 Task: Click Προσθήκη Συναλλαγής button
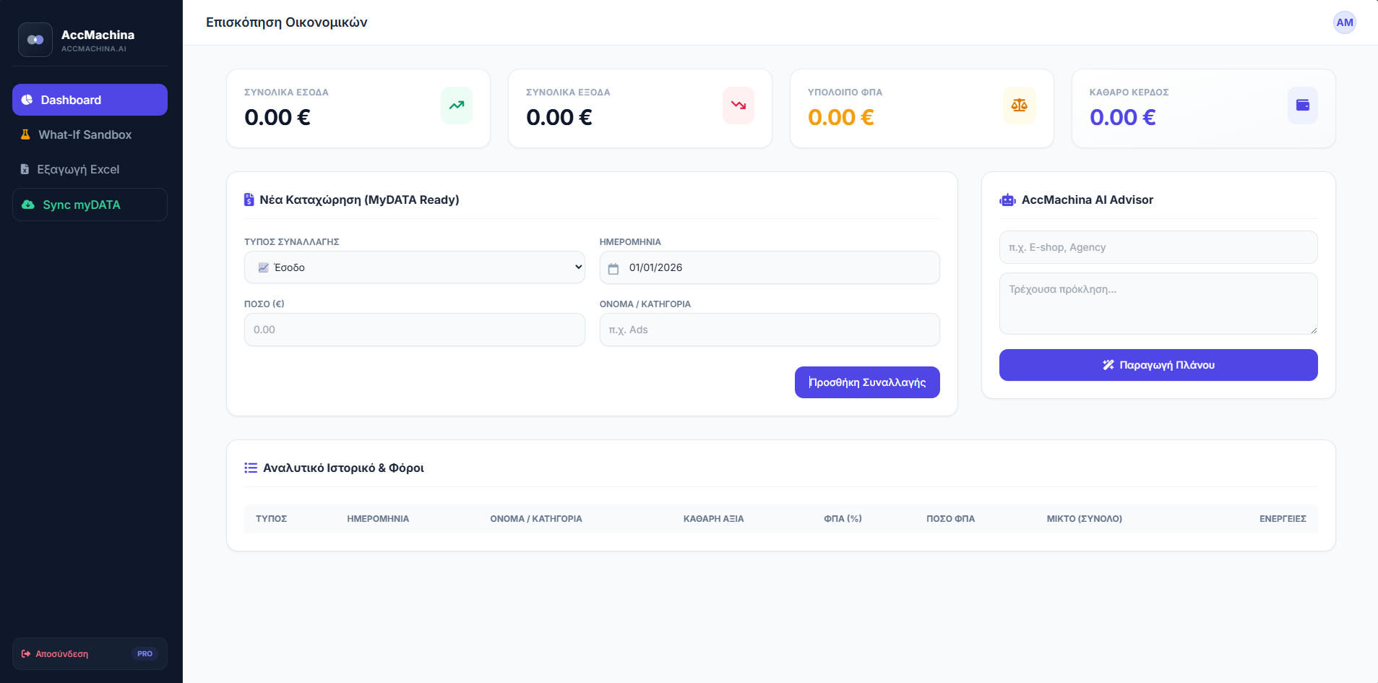pos(867,382)
